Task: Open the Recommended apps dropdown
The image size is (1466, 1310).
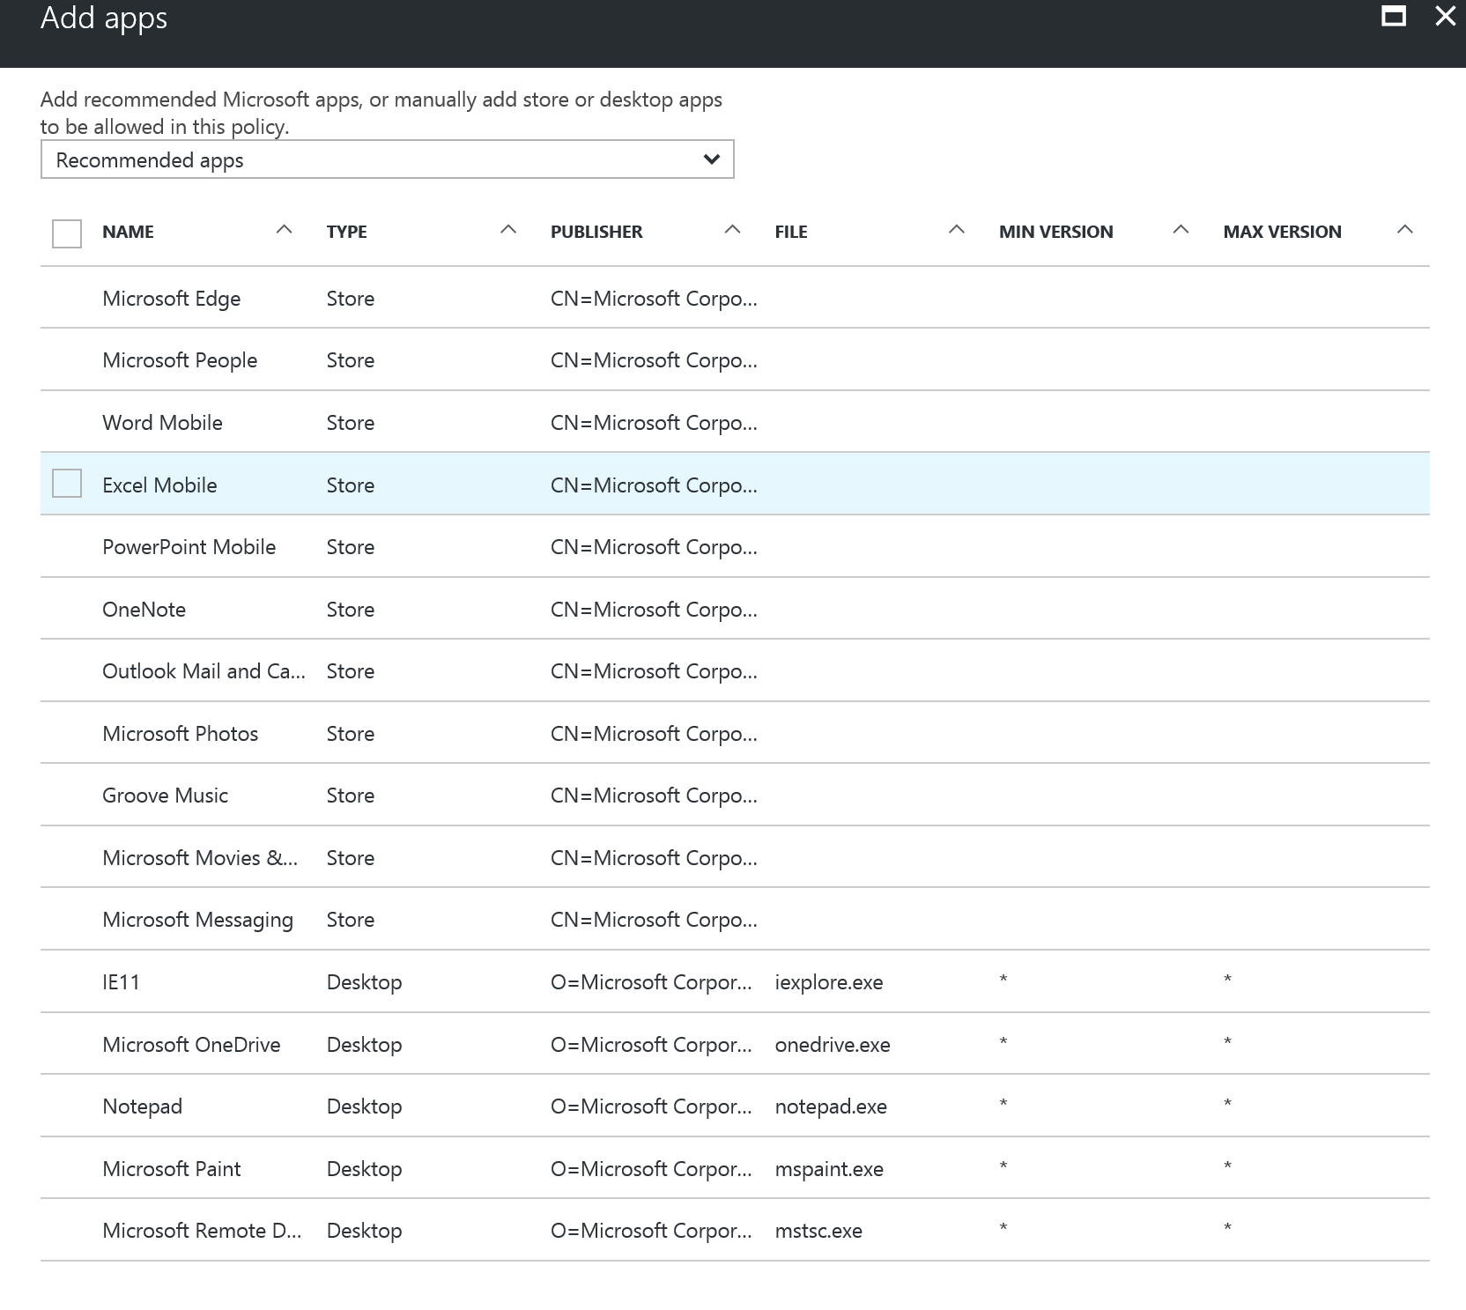Action: pyautogui.click(x=387, y=160)
